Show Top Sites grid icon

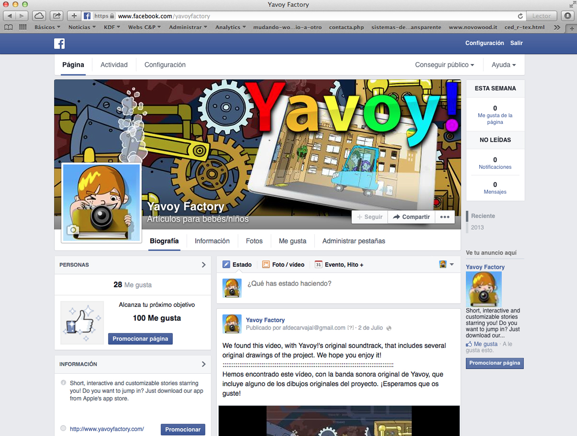tap(23, 27)
